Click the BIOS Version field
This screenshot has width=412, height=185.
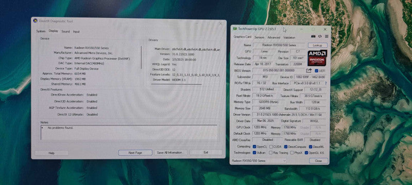coord(279,70)
